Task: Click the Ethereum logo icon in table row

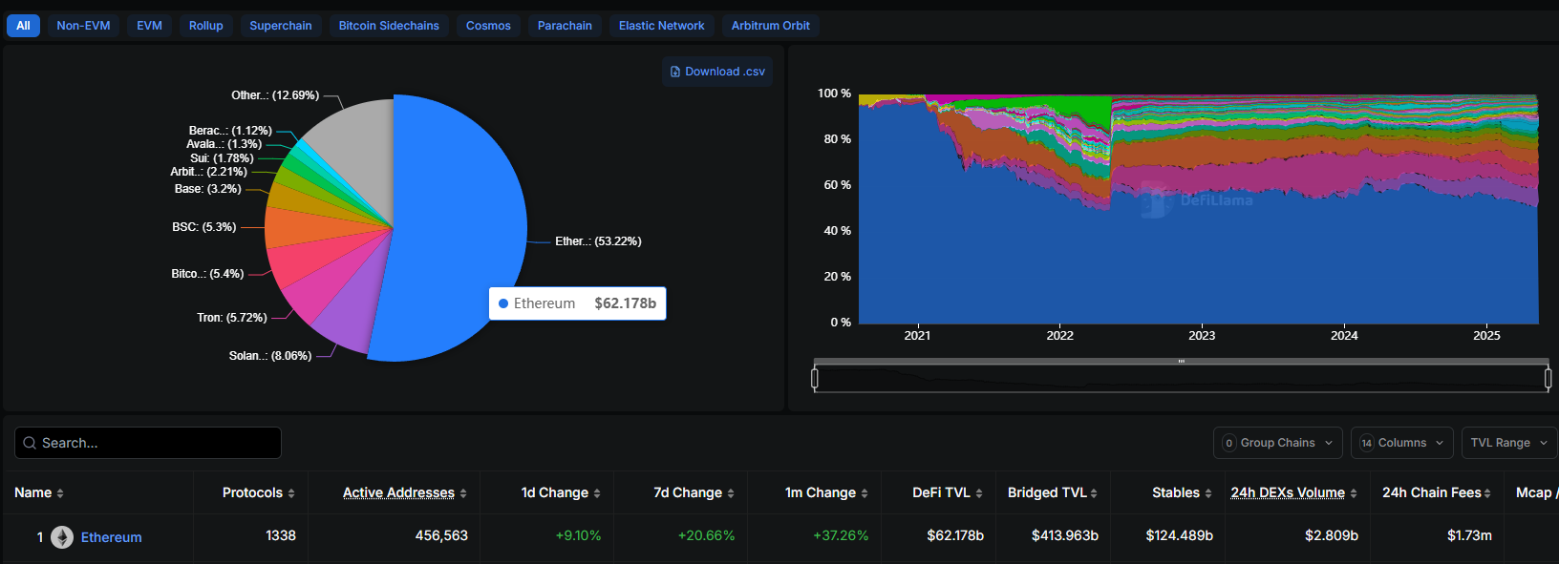Action: (x=62, y=537)
